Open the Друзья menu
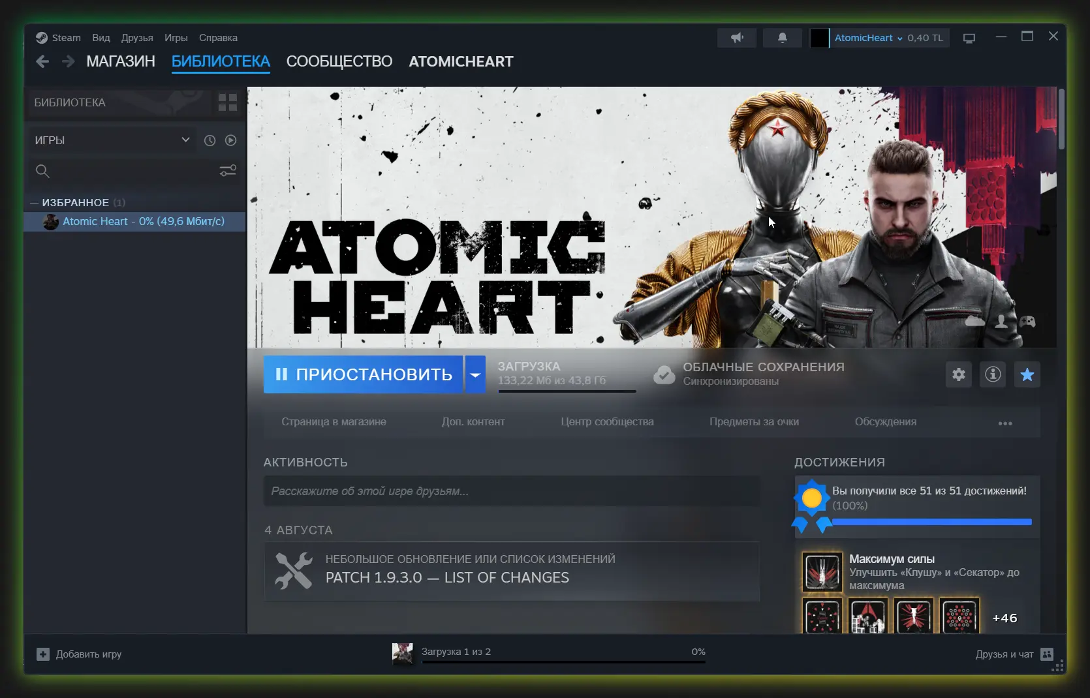This screenshot has height=698, width=1090. (137, 38)
